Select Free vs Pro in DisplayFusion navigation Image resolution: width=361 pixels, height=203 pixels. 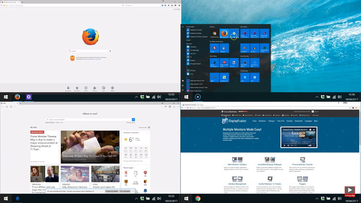click(x=281, y=121)
